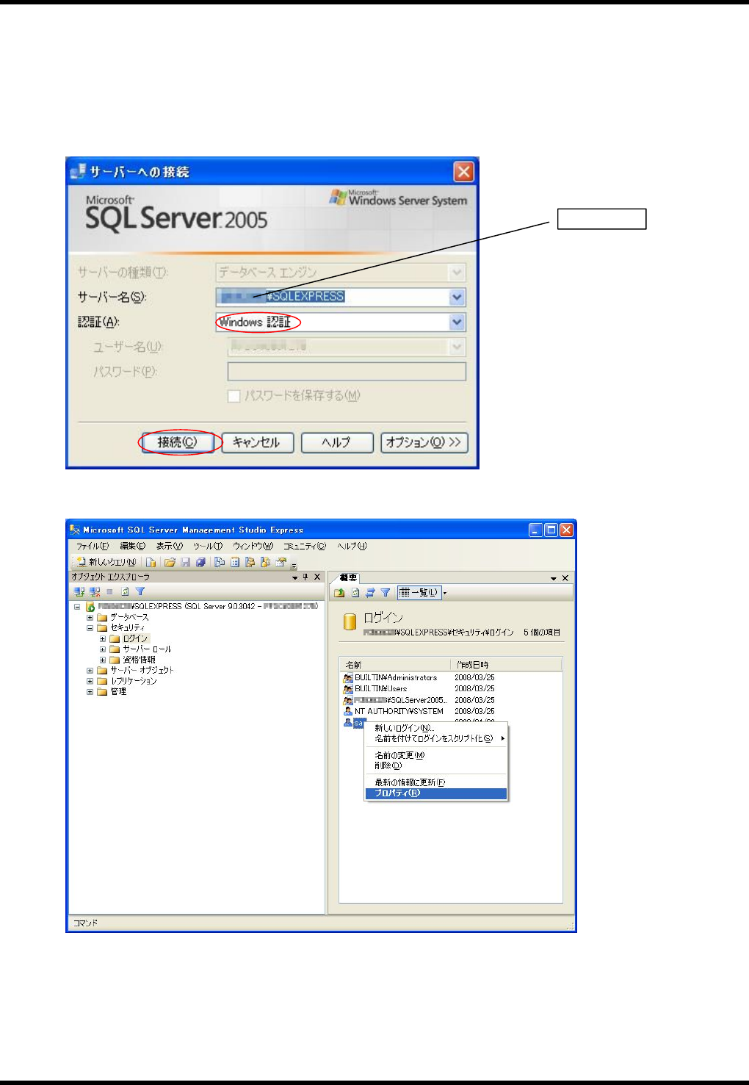Viewport: 749px width, 1085px height.
Task: Click the Disconnect icon in Object Explorer
Action: tap(95, 591)
